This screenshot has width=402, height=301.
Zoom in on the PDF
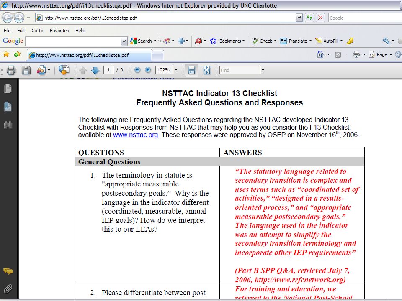point(148,70)
